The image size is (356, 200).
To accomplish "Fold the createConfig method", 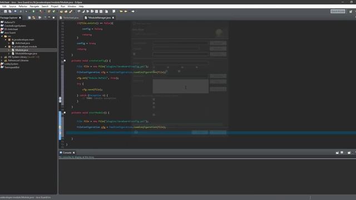I will pos(65,61).
